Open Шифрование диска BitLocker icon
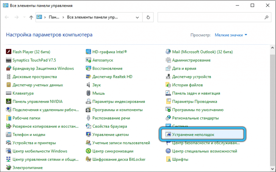The image size is (276, 172). click(x=88, y=159)
